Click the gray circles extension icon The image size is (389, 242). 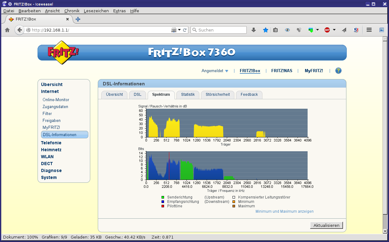299,30
